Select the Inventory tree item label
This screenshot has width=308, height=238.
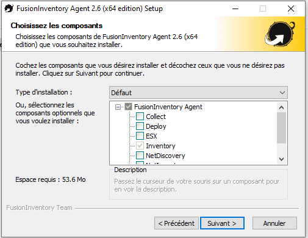click(x=160, y=146)
